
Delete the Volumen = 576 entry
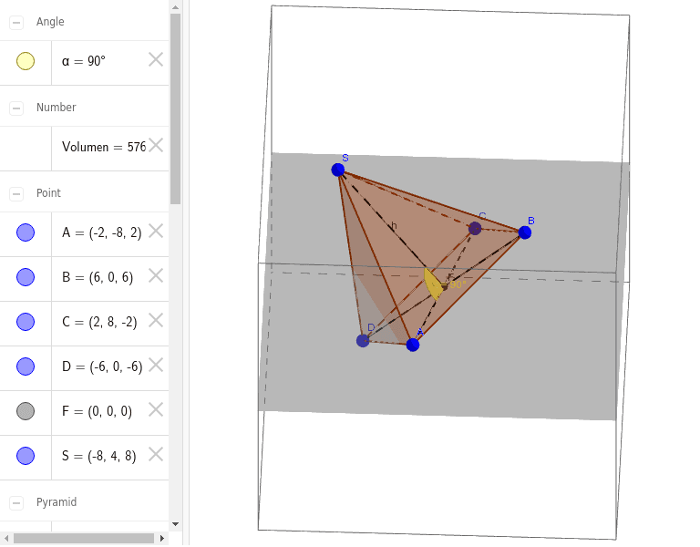pos(156,145)
